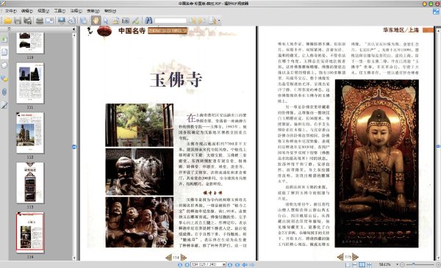
Task: Open the dropdown arrow beside search options icon
Action: pos(219,21)
